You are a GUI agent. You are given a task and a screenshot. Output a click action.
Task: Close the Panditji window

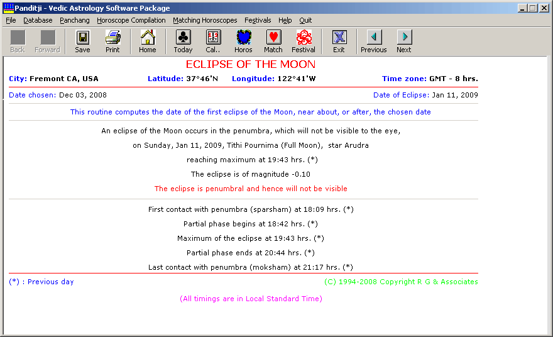click(x=544, y=8)
